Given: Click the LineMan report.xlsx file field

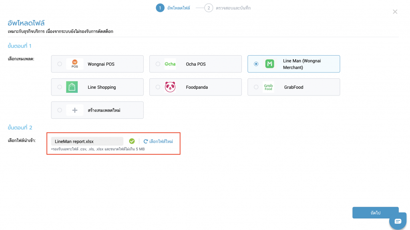Looking at the screenshot, I should click(87, 141).
